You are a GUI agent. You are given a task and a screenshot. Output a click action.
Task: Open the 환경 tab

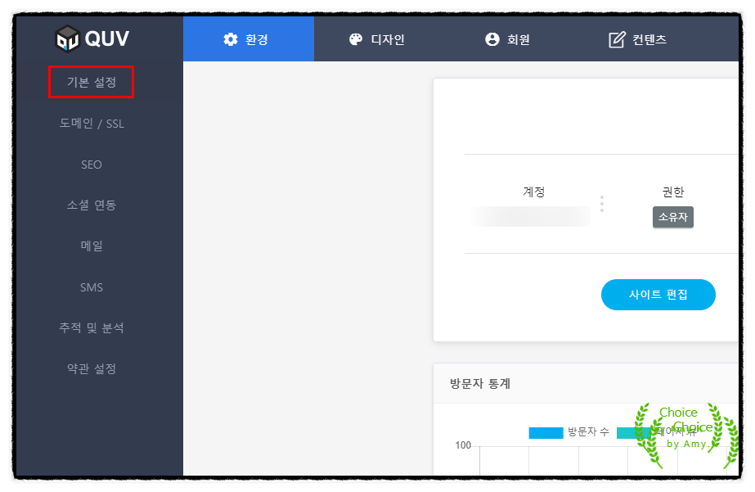pyautogui.click(x=249, y=39)
